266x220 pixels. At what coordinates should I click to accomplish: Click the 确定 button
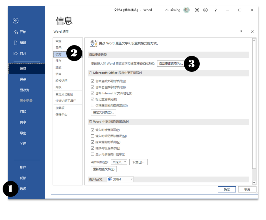pos(227,189)
